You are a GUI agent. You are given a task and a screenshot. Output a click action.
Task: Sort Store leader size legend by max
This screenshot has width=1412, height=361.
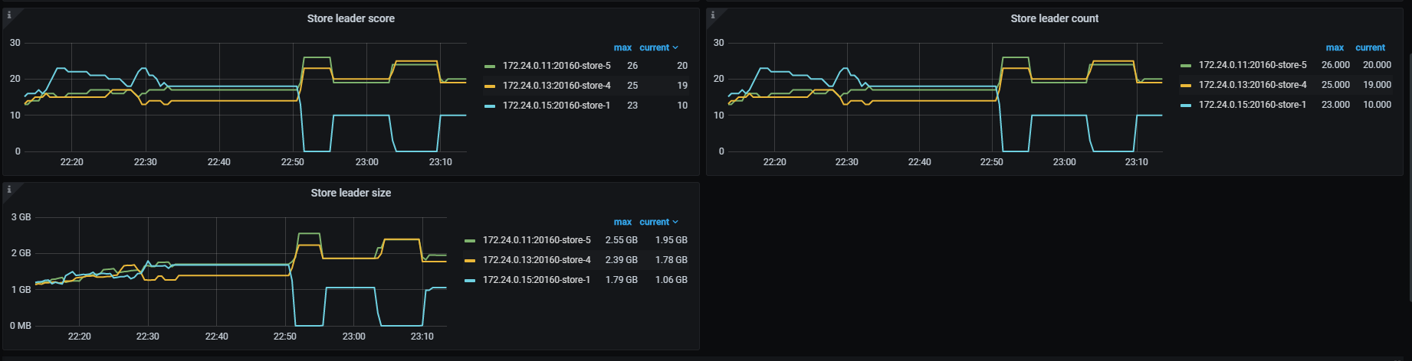(622, 222)
